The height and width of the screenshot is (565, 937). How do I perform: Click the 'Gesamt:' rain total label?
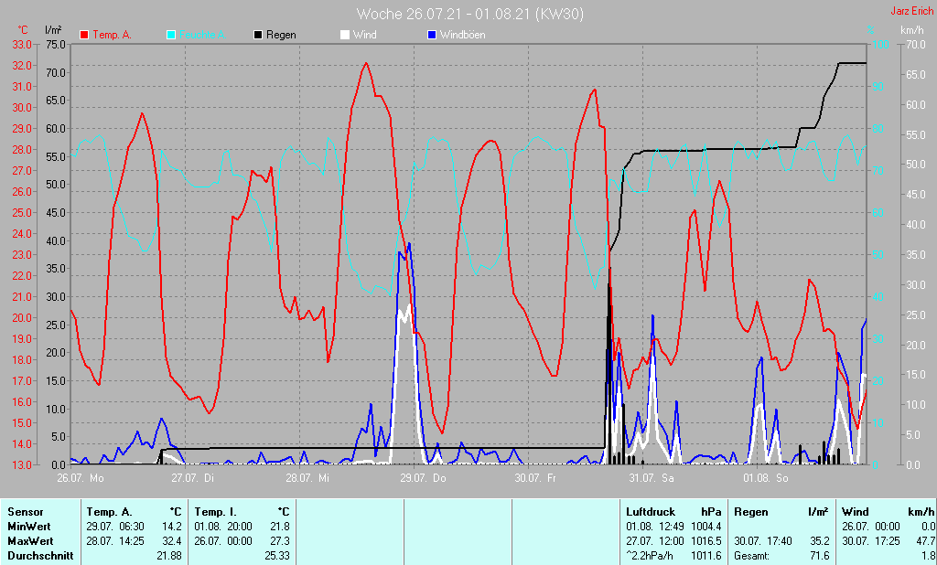[752, 556]
